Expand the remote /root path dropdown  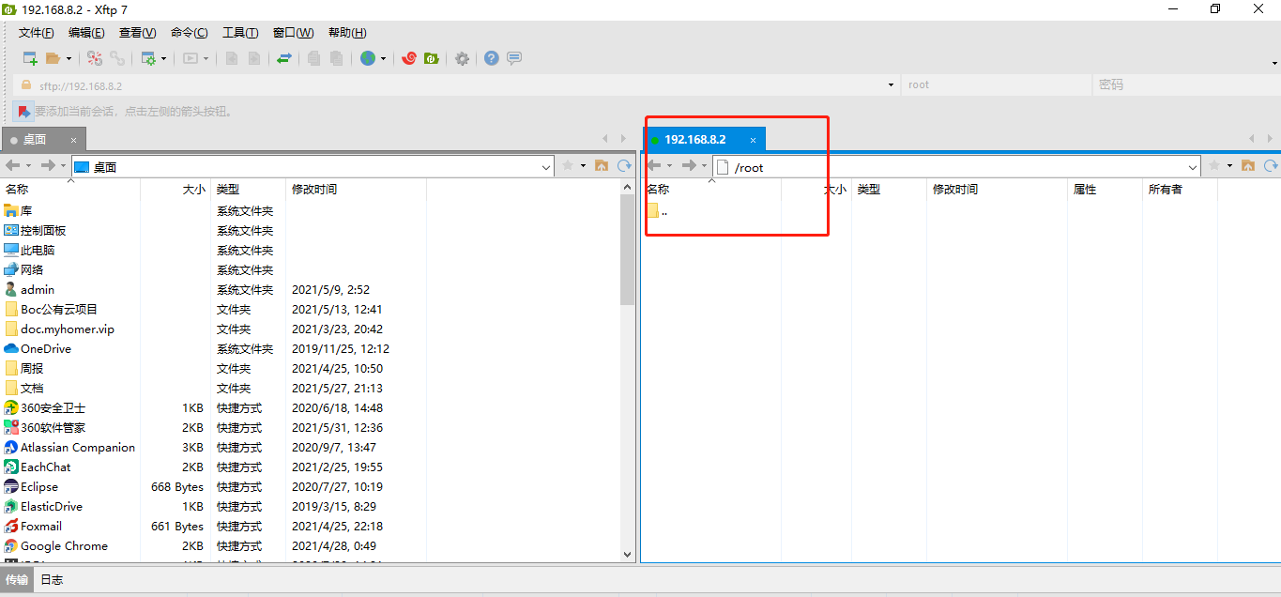[x=1193, y=167]
